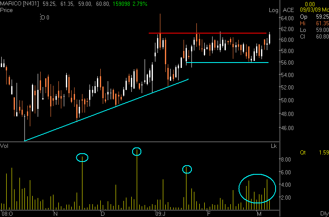Click the 2.79% change value in header
The width and height of the screenshot is (329, 217).
(140, 4)
